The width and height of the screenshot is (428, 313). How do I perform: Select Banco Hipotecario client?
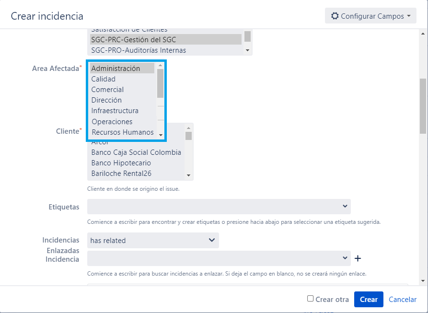136,163
